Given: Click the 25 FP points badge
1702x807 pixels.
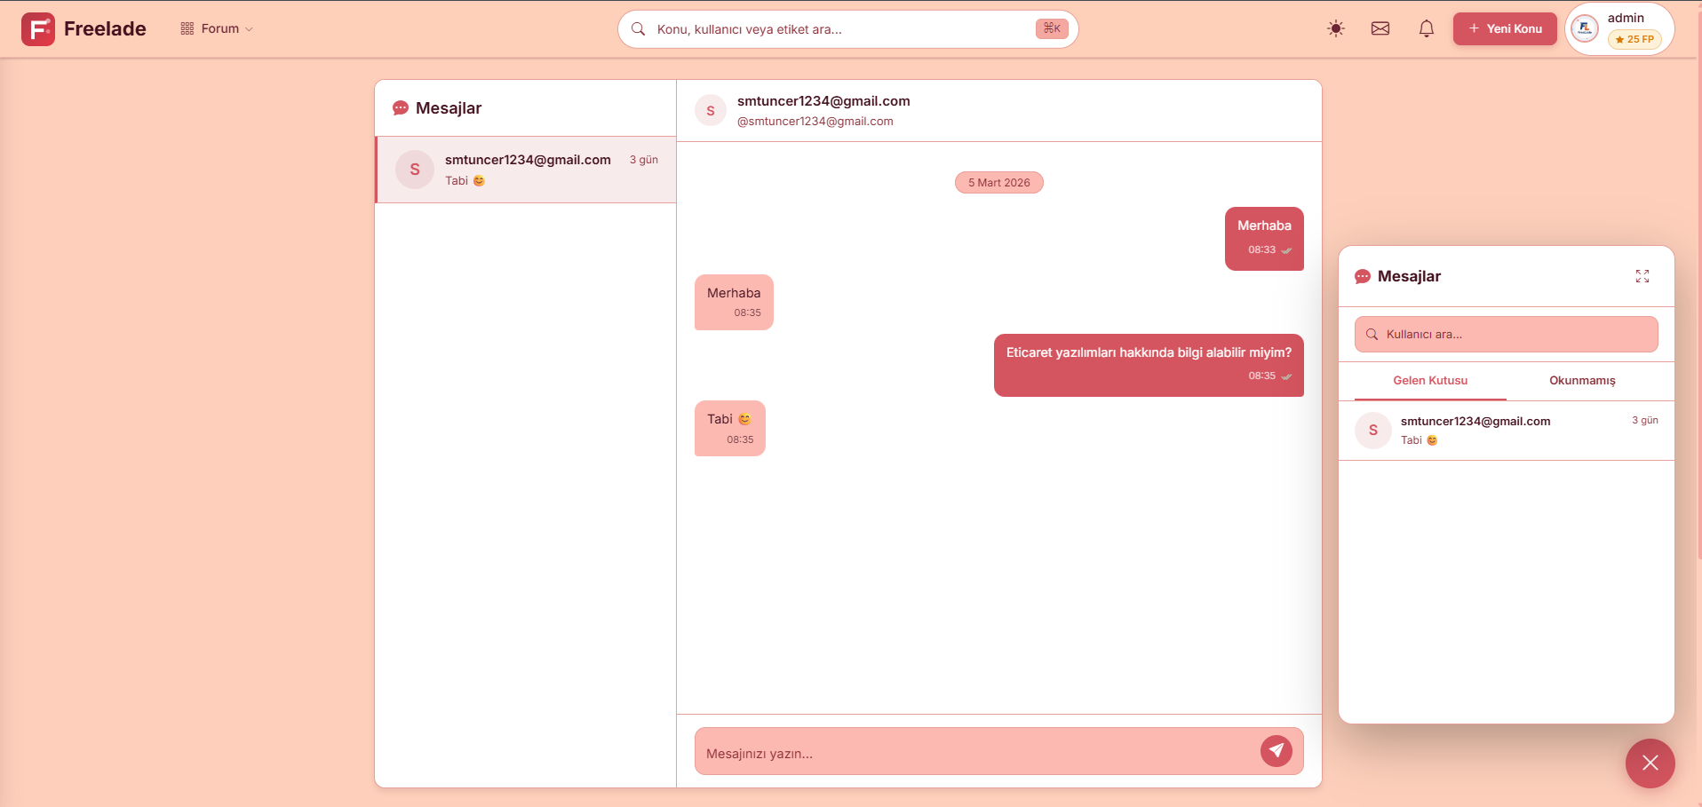Looking at the screenshot, I should coord(1634,39).
